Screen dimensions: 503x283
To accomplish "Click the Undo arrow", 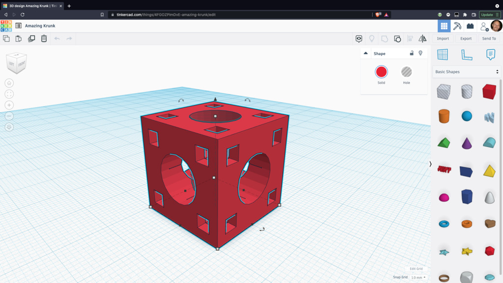I will 57,38.
